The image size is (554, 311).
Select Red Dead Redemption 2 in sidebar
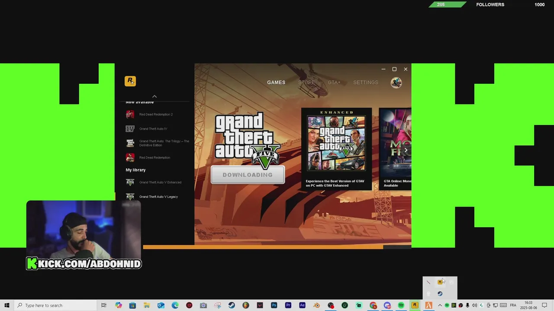pos(156,114)
